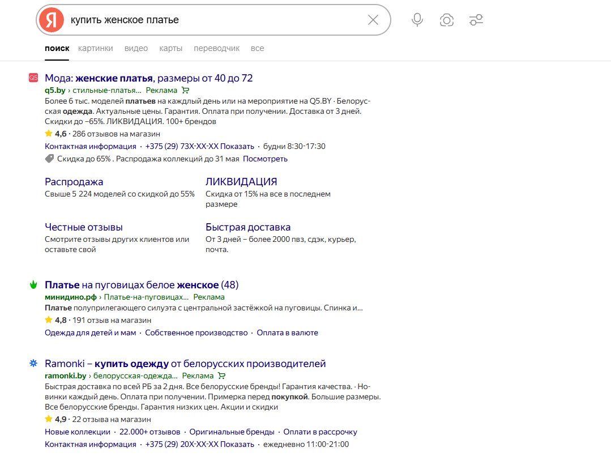Click Свыше 5 224 моделей со скидкой description
The height and width of the screenshot is (456, 611).
click(x=119, y=194)
